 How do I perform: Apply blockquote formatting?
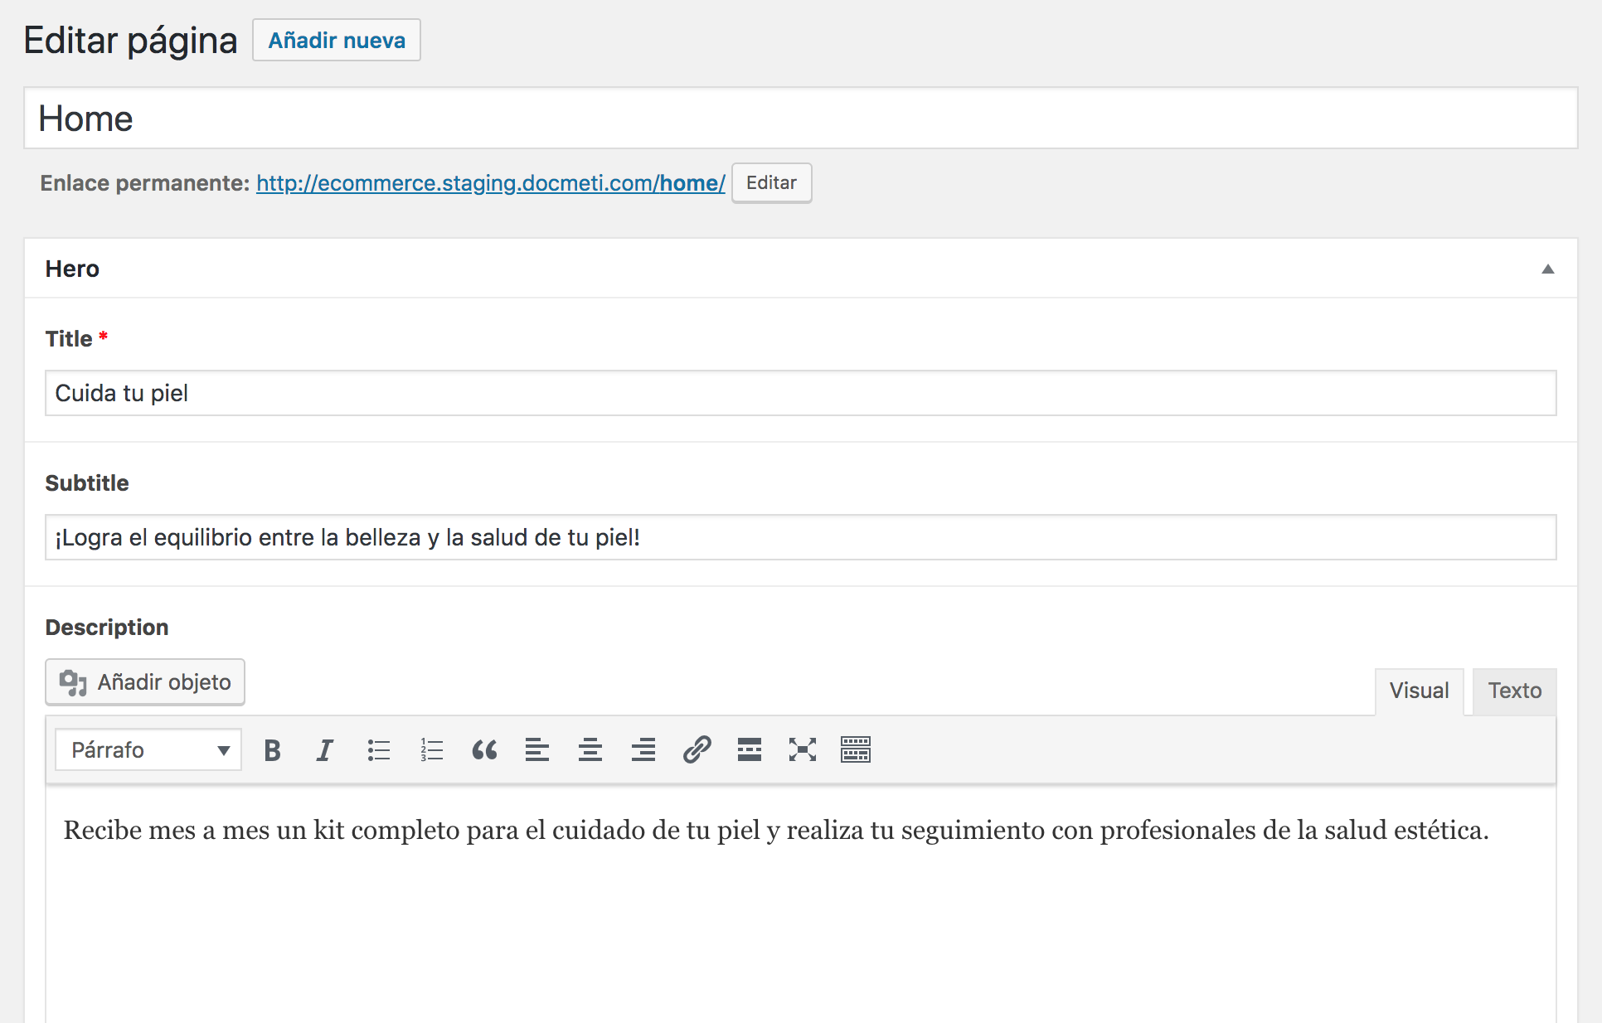(x=484, y=750)
